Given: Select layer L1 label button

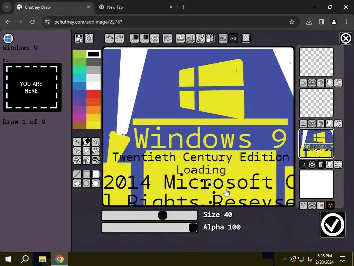Looking at the screenshot, I should (303, 165).
